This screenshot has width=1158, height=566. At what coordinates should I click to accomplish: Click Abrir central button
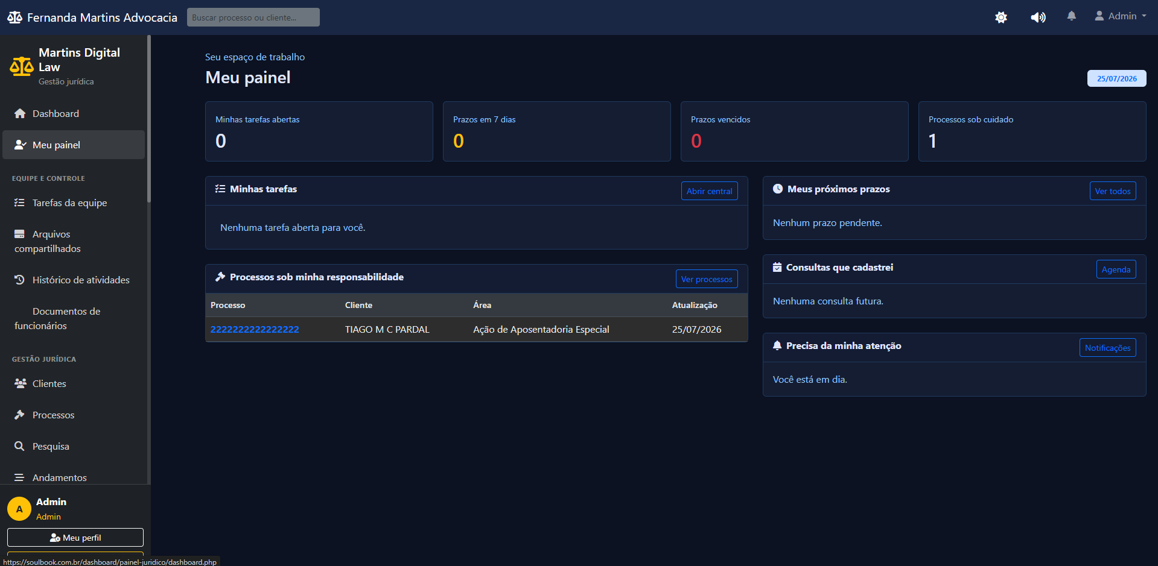pyautogui.click(x=709, y=191)
